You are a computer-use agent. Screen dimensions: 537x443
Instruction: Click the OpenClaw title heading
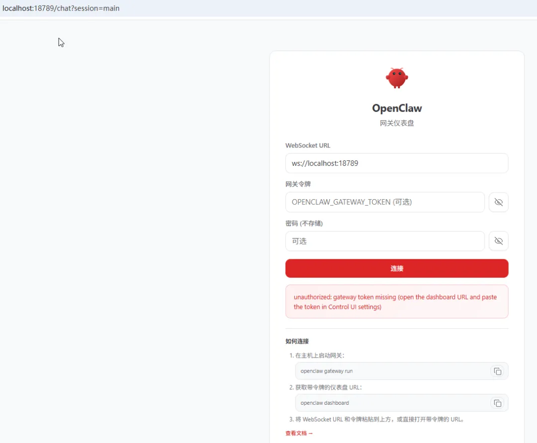397,108
